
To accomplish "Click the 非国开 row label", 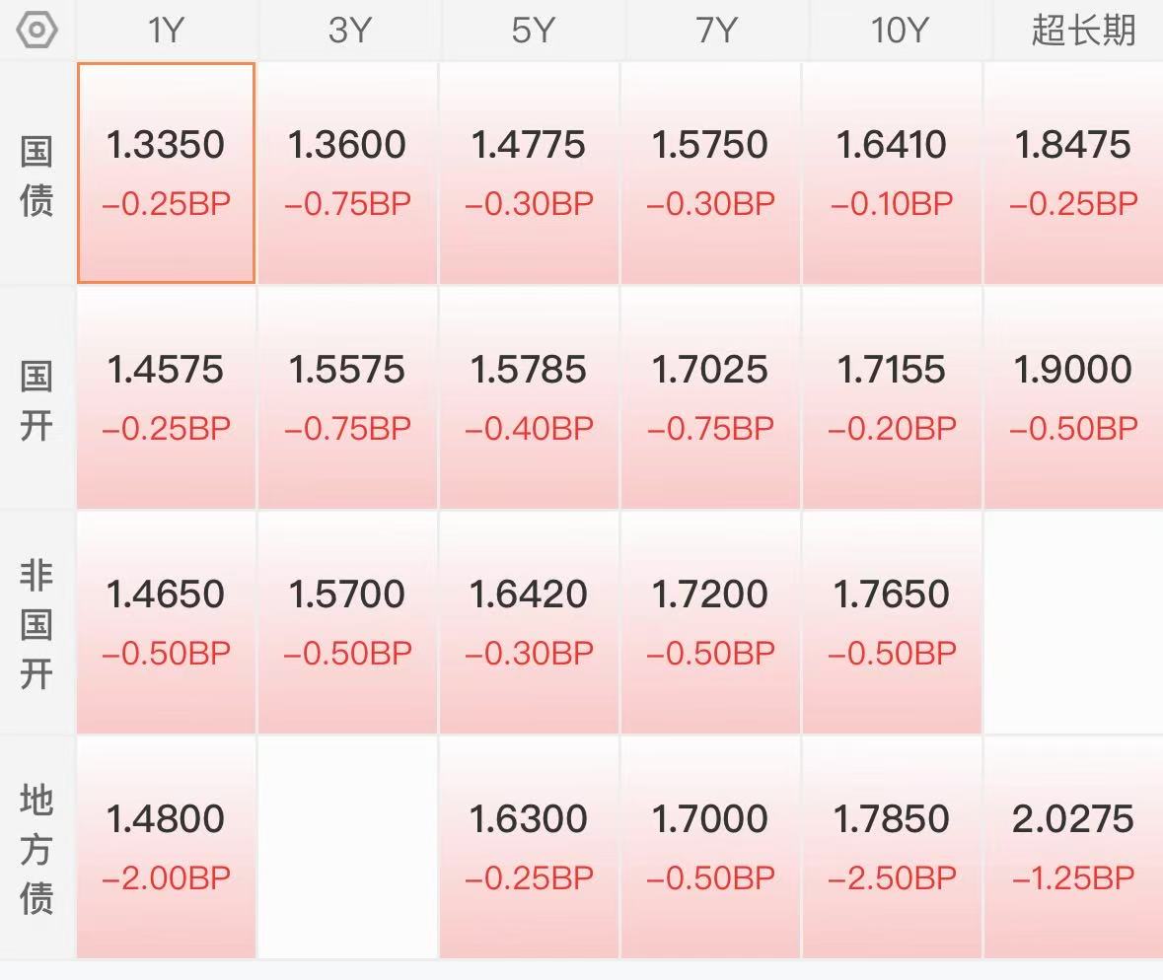I will 36,624.
